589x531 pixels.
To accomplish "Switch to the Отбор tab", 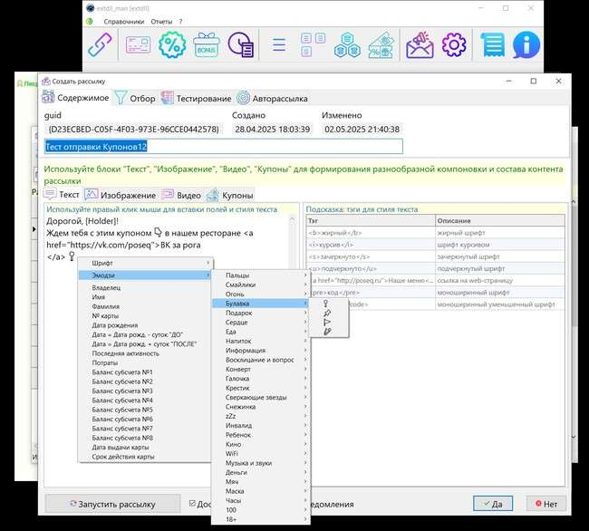I will tap(134, 98).
